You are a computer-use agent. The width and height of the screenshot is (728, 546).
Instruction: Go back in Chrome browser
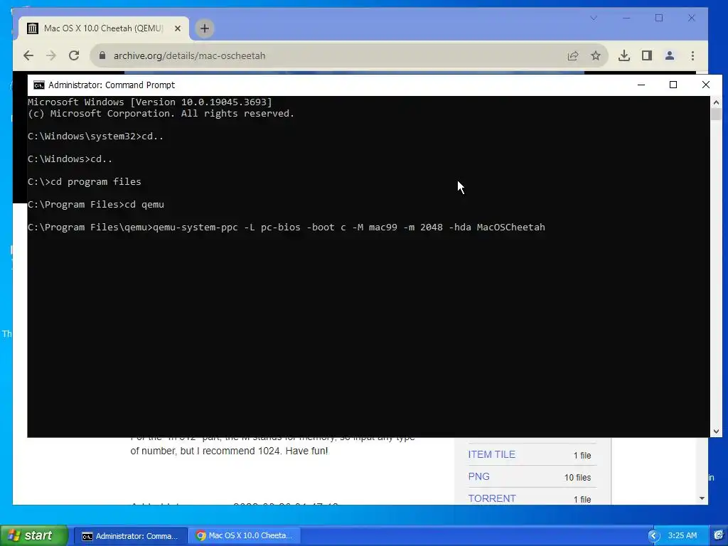pyautogui.click(x=28, y=55)
